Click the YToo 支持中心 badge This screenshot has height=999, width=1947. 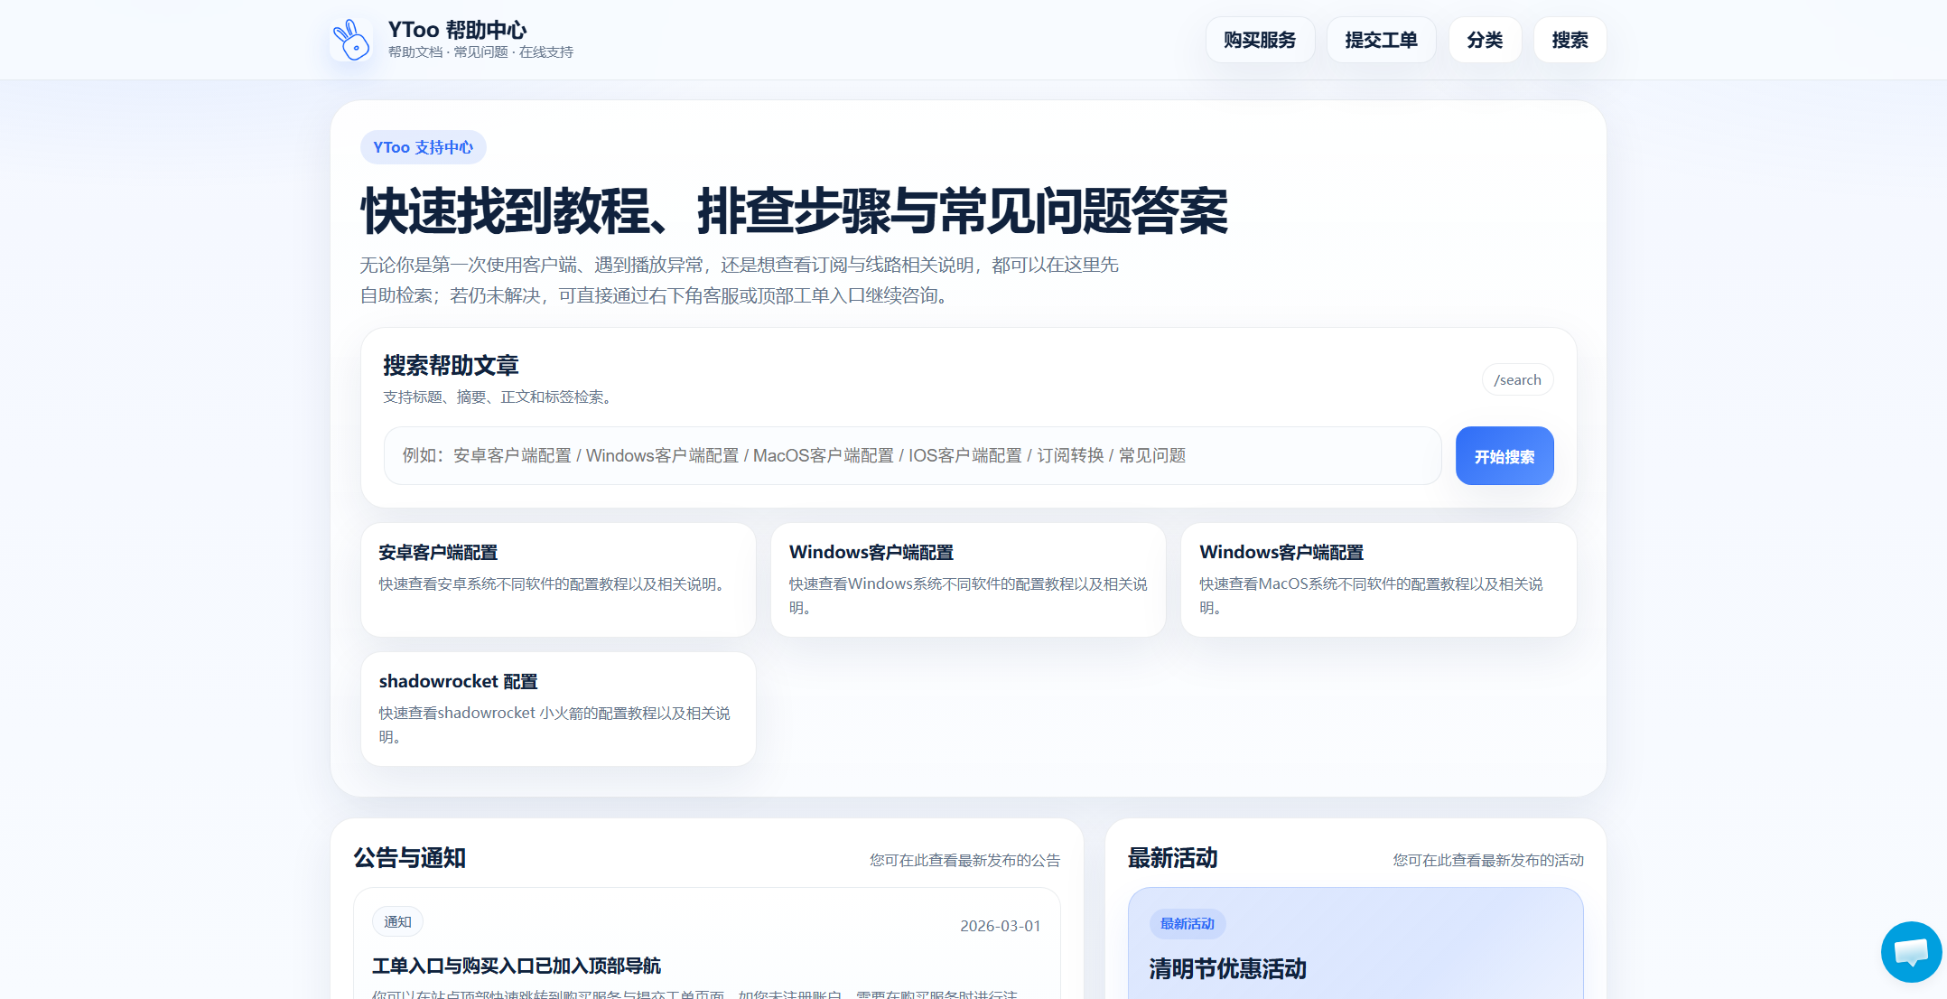point(423,147)
